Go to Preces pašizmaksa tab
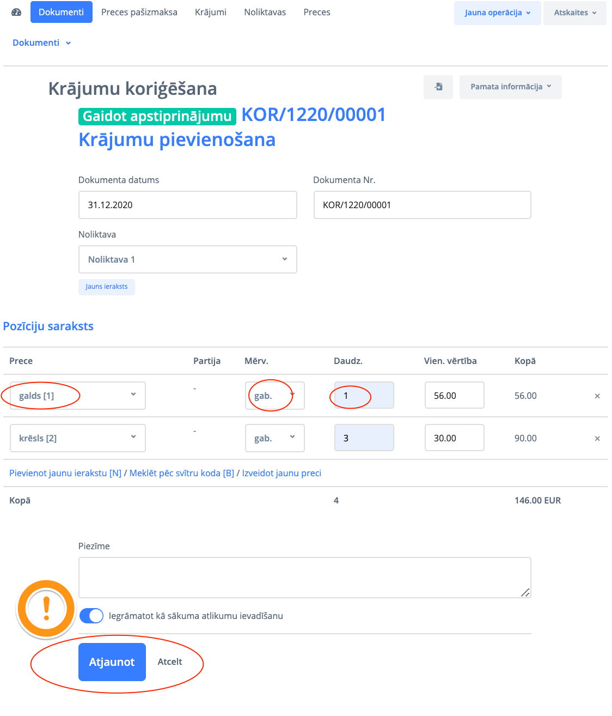The image size is (612, 716). coord(139,12)
